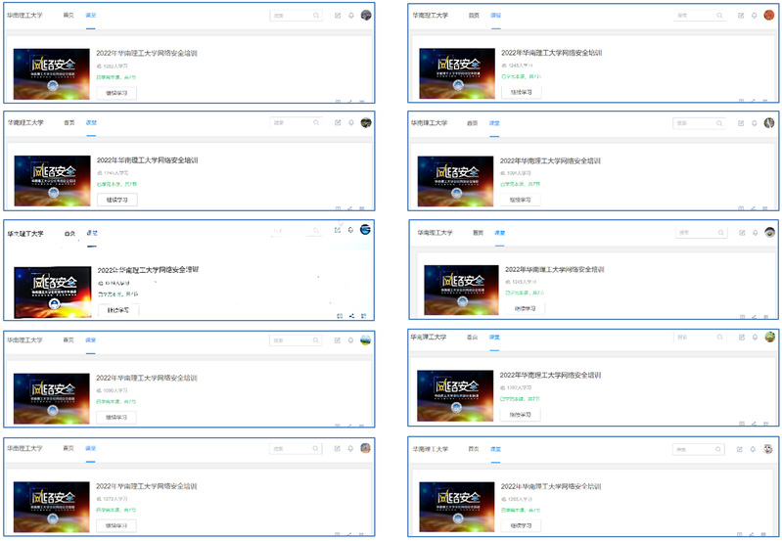
Task: Select the 首页 tab in the top-right panel
Action: click(474, 16)
